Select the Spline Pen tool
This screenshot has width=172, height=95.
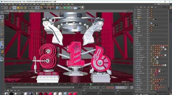[x=61, y=8]
